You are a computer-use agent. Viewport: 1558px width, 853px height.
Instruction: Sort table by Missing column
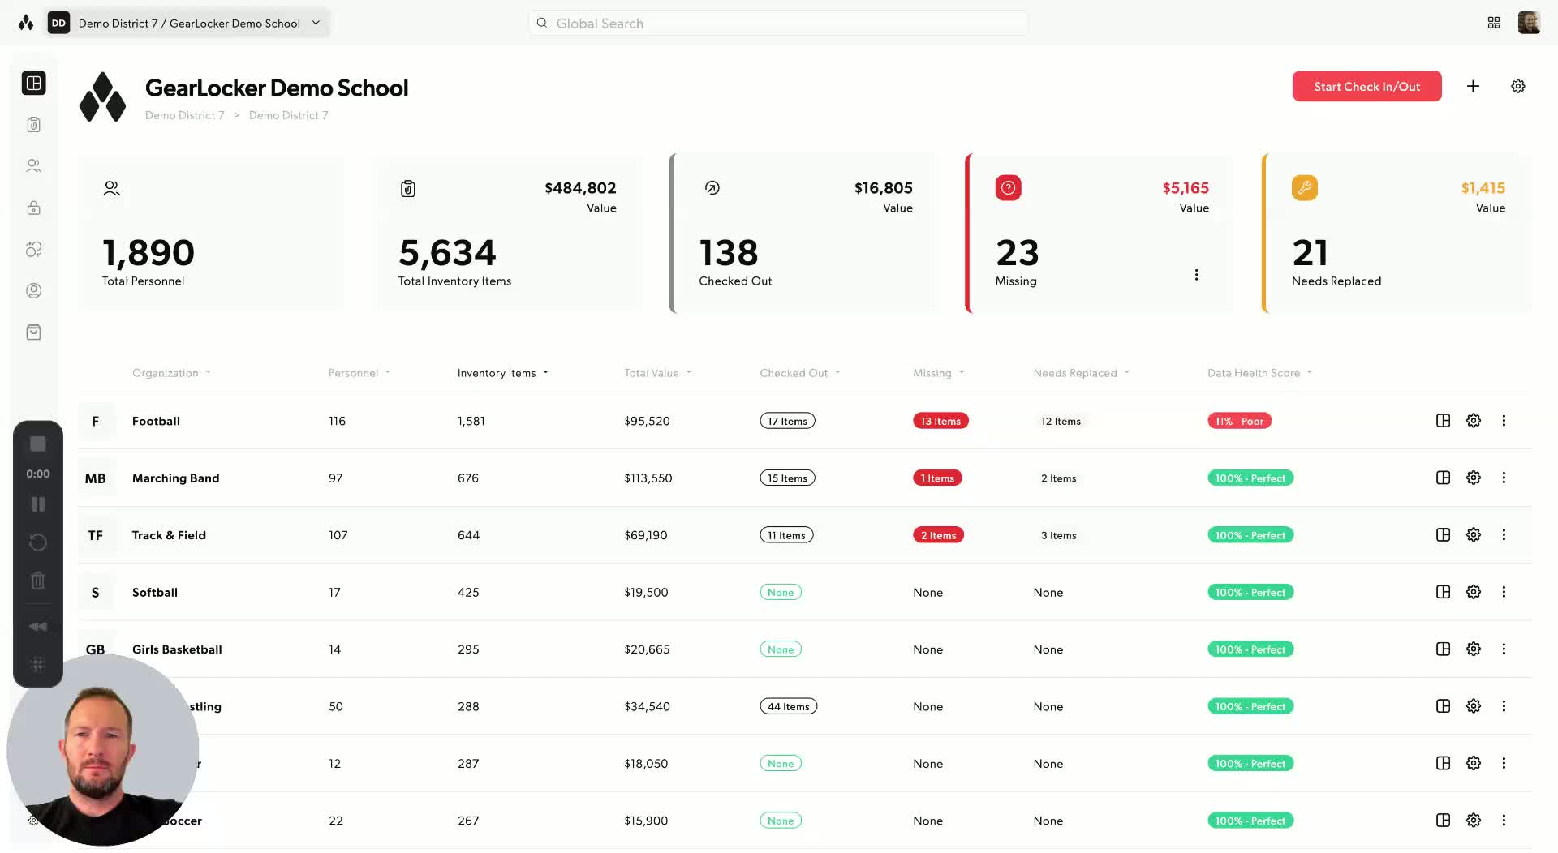[939, 373]
